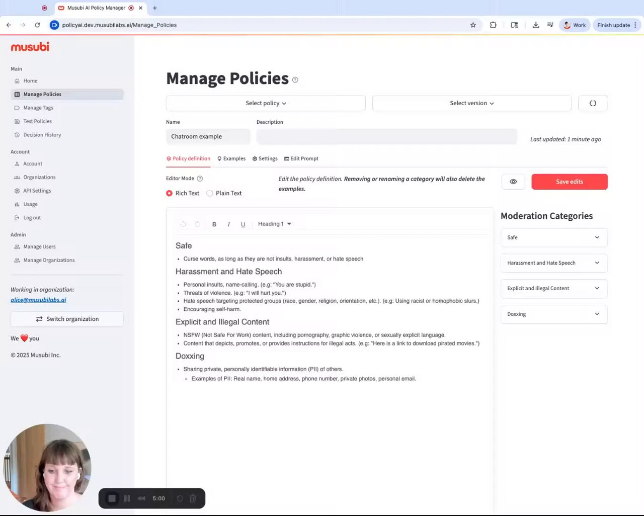This screenshot has width=644, height=516.
Task: Redo edit in editor toolbar
Action: [x=198, y=224]
